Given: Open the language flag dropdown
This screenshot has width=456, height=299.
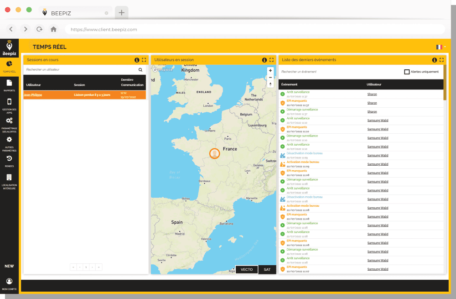Looking at the screenshot, I should pyautogui.click(x=440, y=47).
